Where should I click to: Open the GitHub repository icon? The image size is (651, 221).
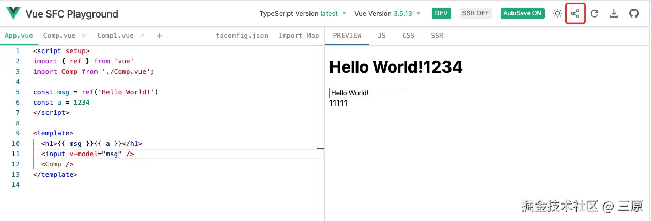634,13
